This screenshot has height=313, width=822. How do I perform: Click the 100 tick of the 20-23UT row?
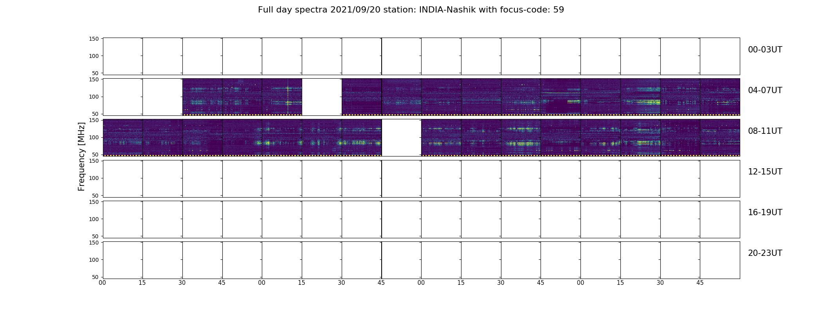coord(94,260)
